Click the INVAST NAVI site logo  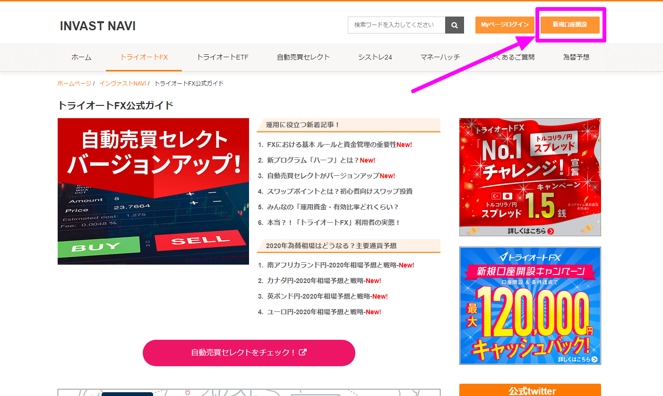tap(97, 26)
